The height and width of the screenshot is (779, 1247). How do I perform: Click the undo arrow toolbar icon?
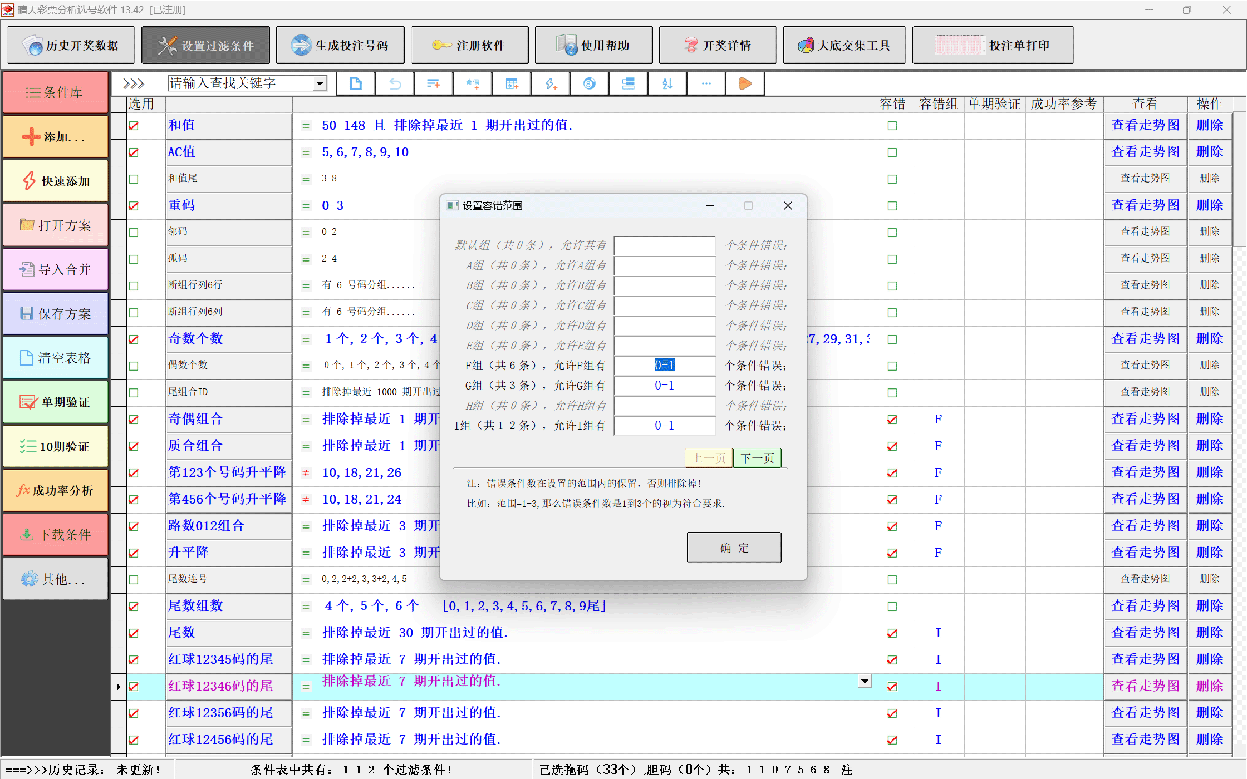point(395,84)
